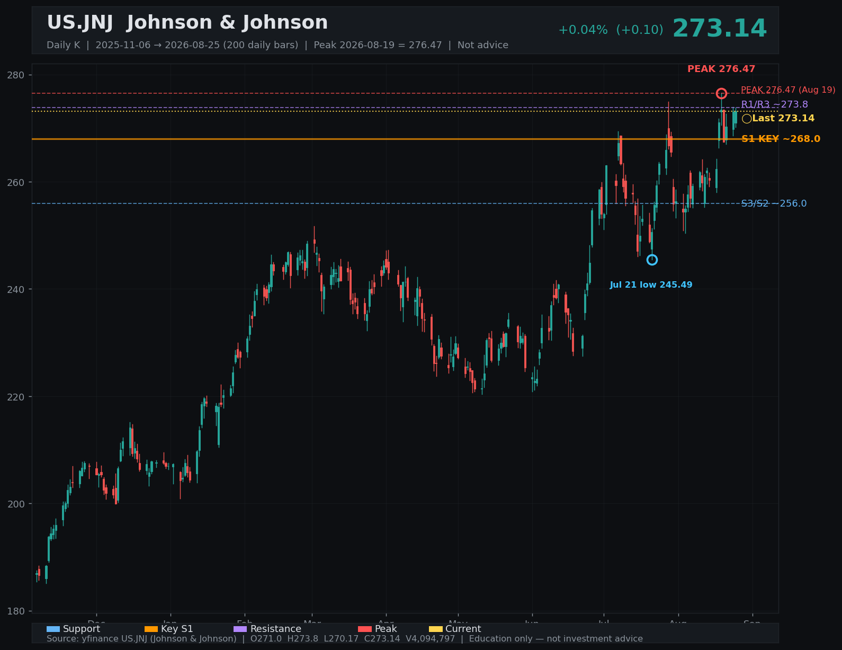Image resolution: width=842 pixels, height=650 pixels.
Task: Click the 200 y-axis tick label
Action: (x=16, y=504)
